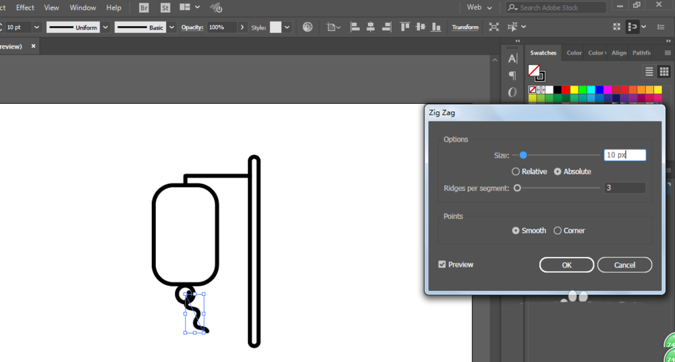Select the Relative size option
The height and width of the screenshot is (362, 675).
tap(529, 171)
